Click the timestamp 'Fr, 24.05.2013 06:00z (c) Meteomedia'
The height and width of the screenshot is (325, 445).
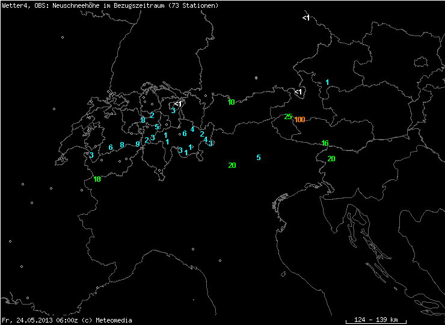(67, 320)
